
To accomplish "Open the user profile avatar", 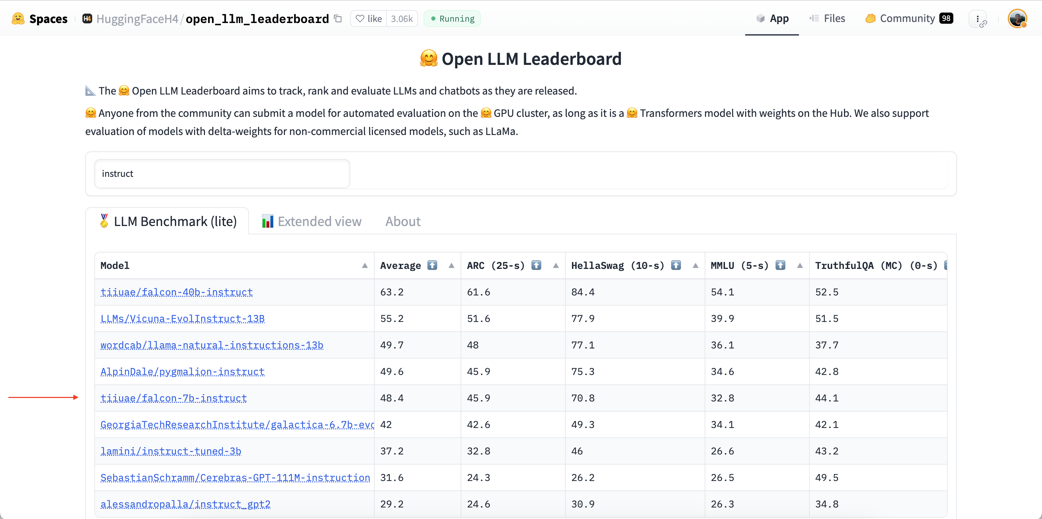I will pyautogui.click(x=1017, y=18).
